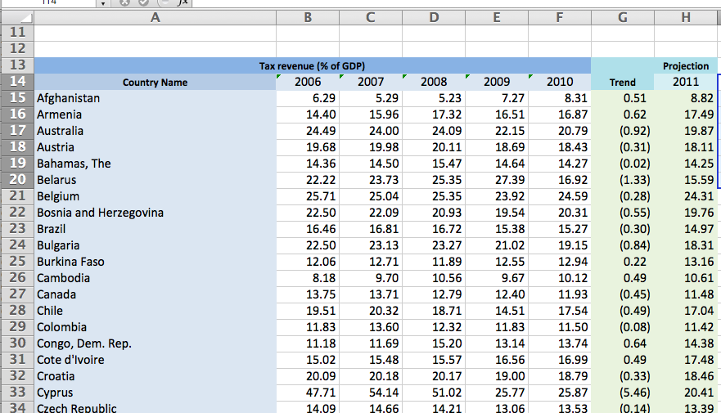Image resolution: width=721 pixels, height=413 pixels.
Task: Click the confirm entry checkmark icon
Action: [x=143, y=2]
